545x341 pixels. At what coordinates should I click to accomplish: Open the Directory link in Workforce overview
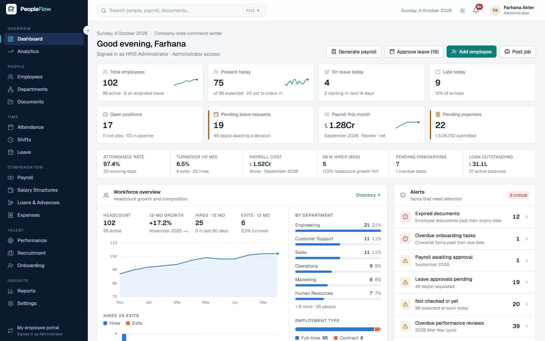tap(368, 195)
